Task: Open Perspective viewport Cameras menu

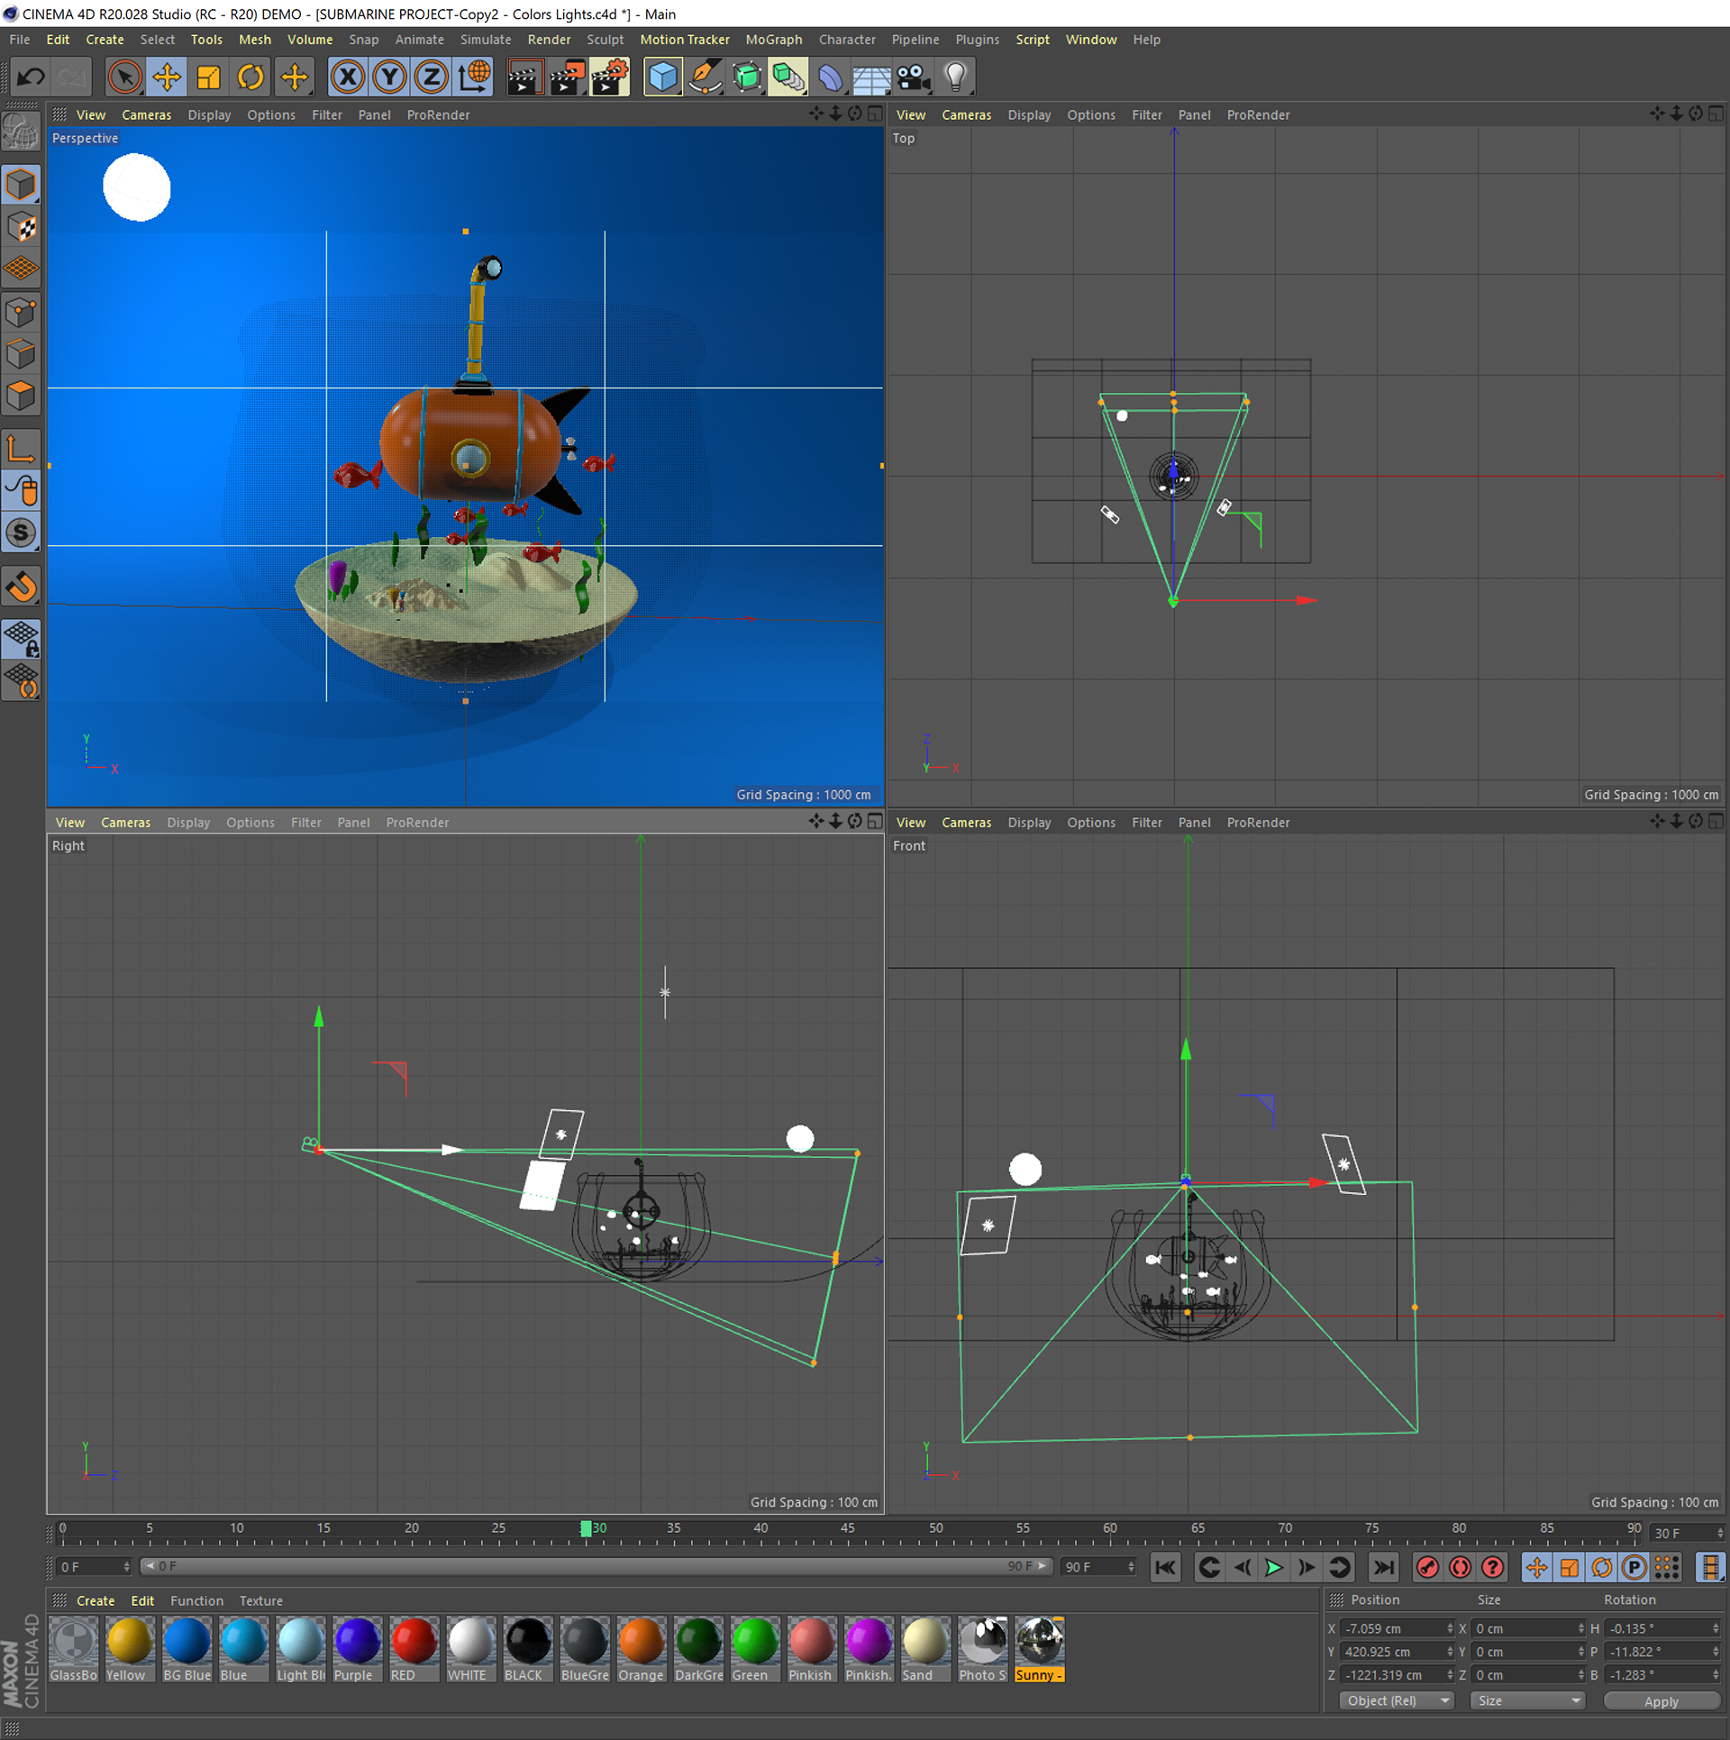Action: point(146,115)
